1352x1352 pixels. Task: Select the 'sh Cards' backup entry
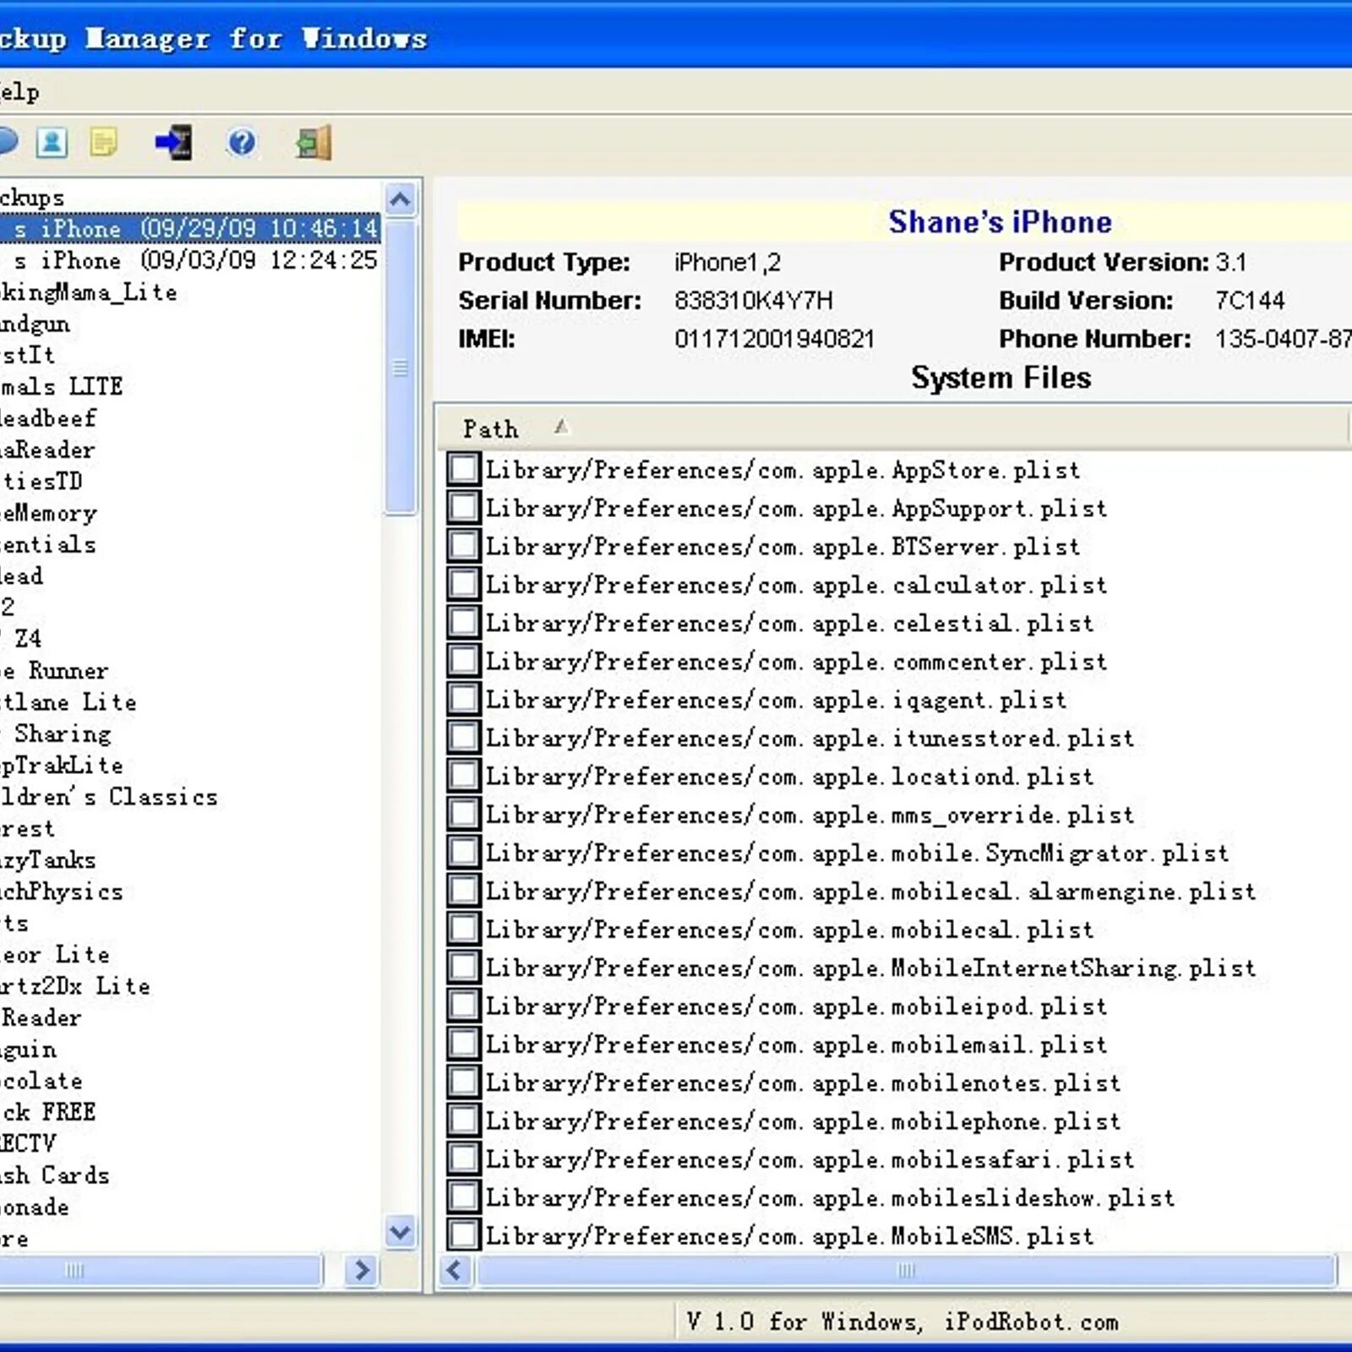[x=55, y=1175]
